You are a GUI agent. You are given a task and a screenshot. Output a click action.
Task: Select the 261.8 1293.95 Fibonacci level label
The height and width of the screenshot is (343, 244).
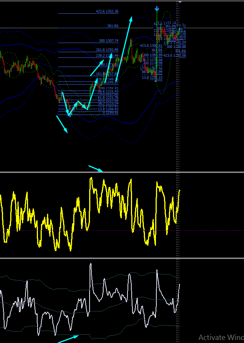click(107, 50)
